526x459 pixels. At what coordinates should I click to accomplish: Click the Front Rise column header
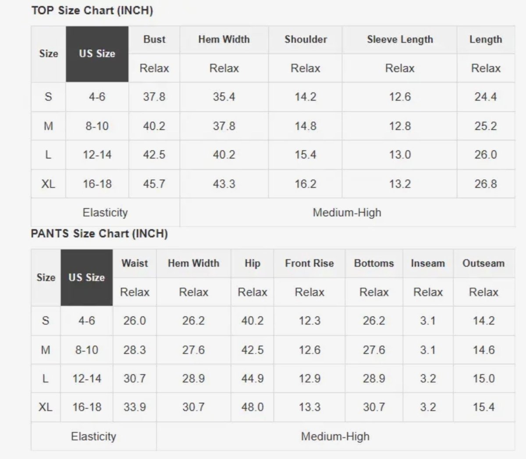click(309, 263)
